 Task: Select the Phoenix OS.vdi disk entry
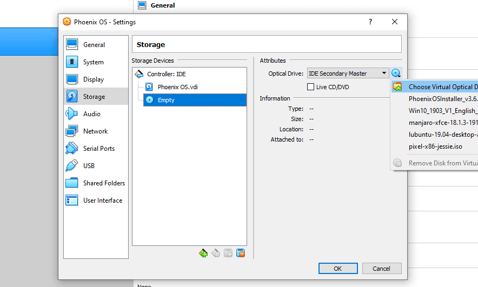178,87
